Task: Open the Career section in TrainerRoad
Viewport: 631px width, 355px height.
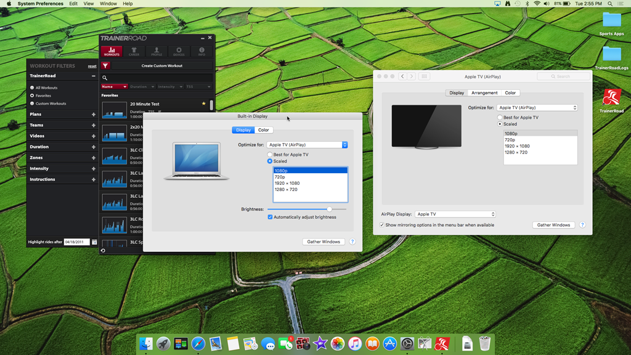Action: click(x=134, y=51)
